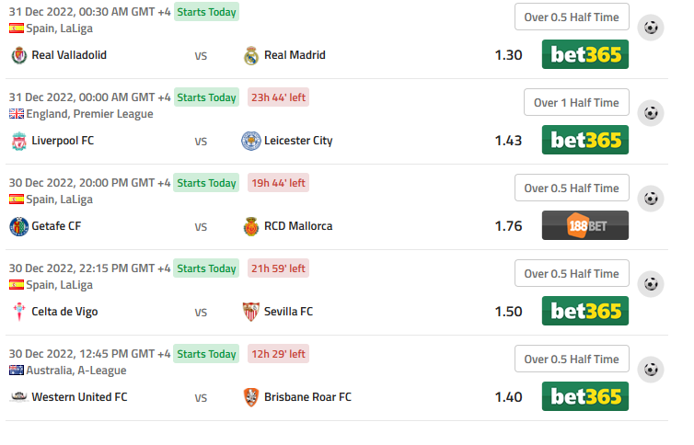Open the England, Premier League link
Viewport: 694px width, 445px height.
coord(90,114)
